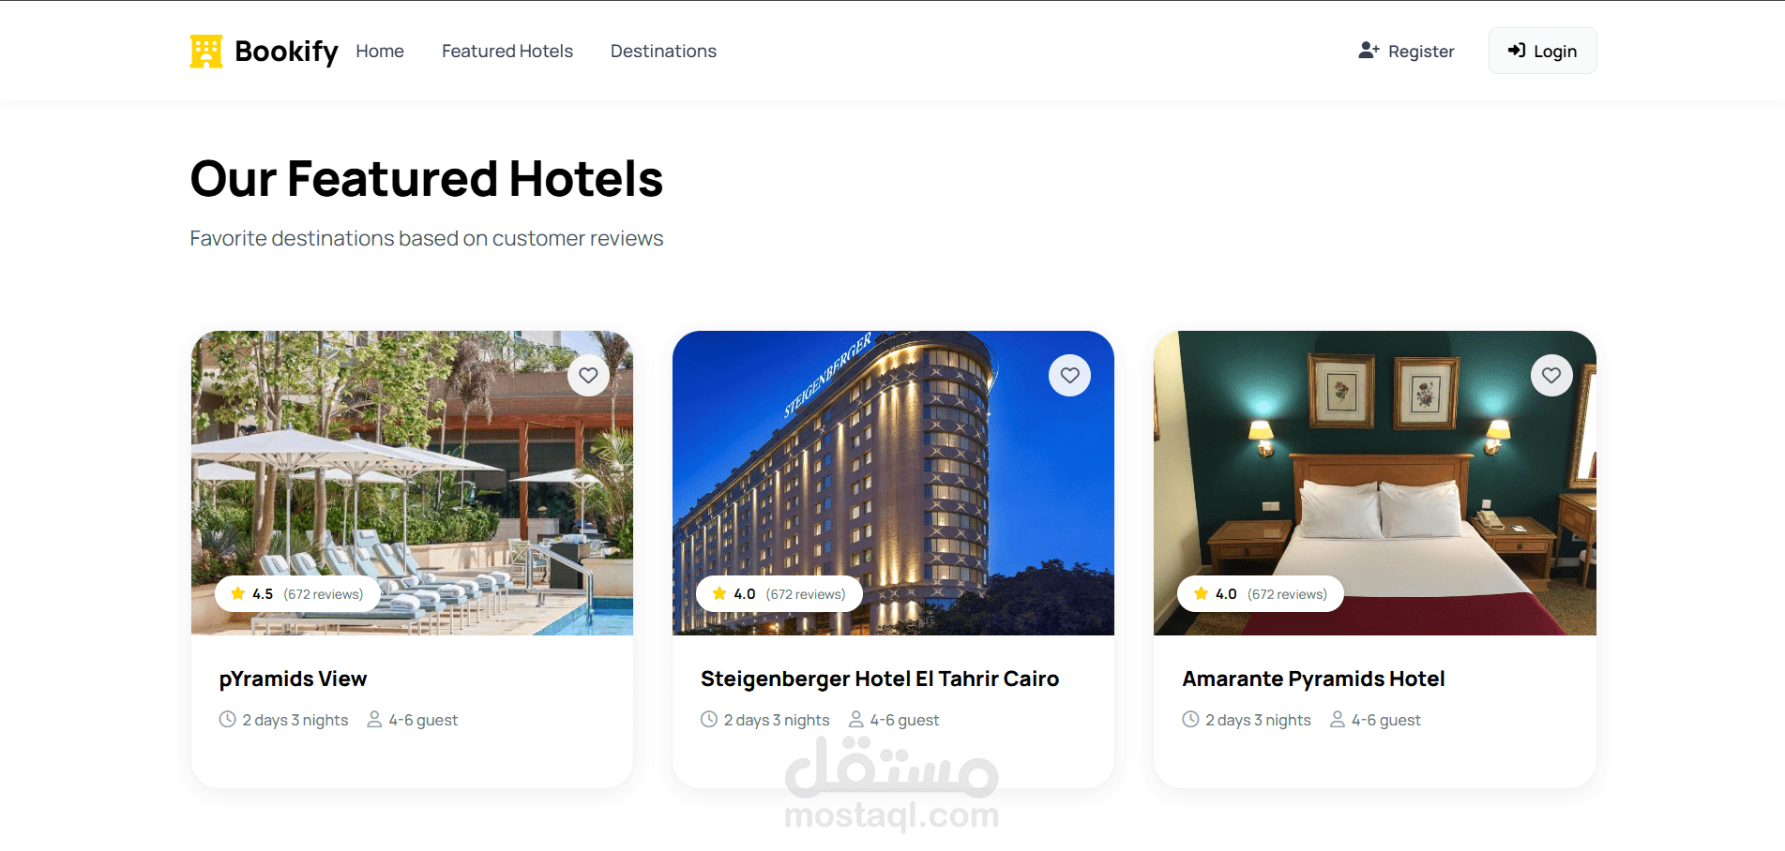Screen dimensions: 1785x851
Task: Toggle favorite heart on Amarante Pyramids Hotel card
Action: (1551, 376)
